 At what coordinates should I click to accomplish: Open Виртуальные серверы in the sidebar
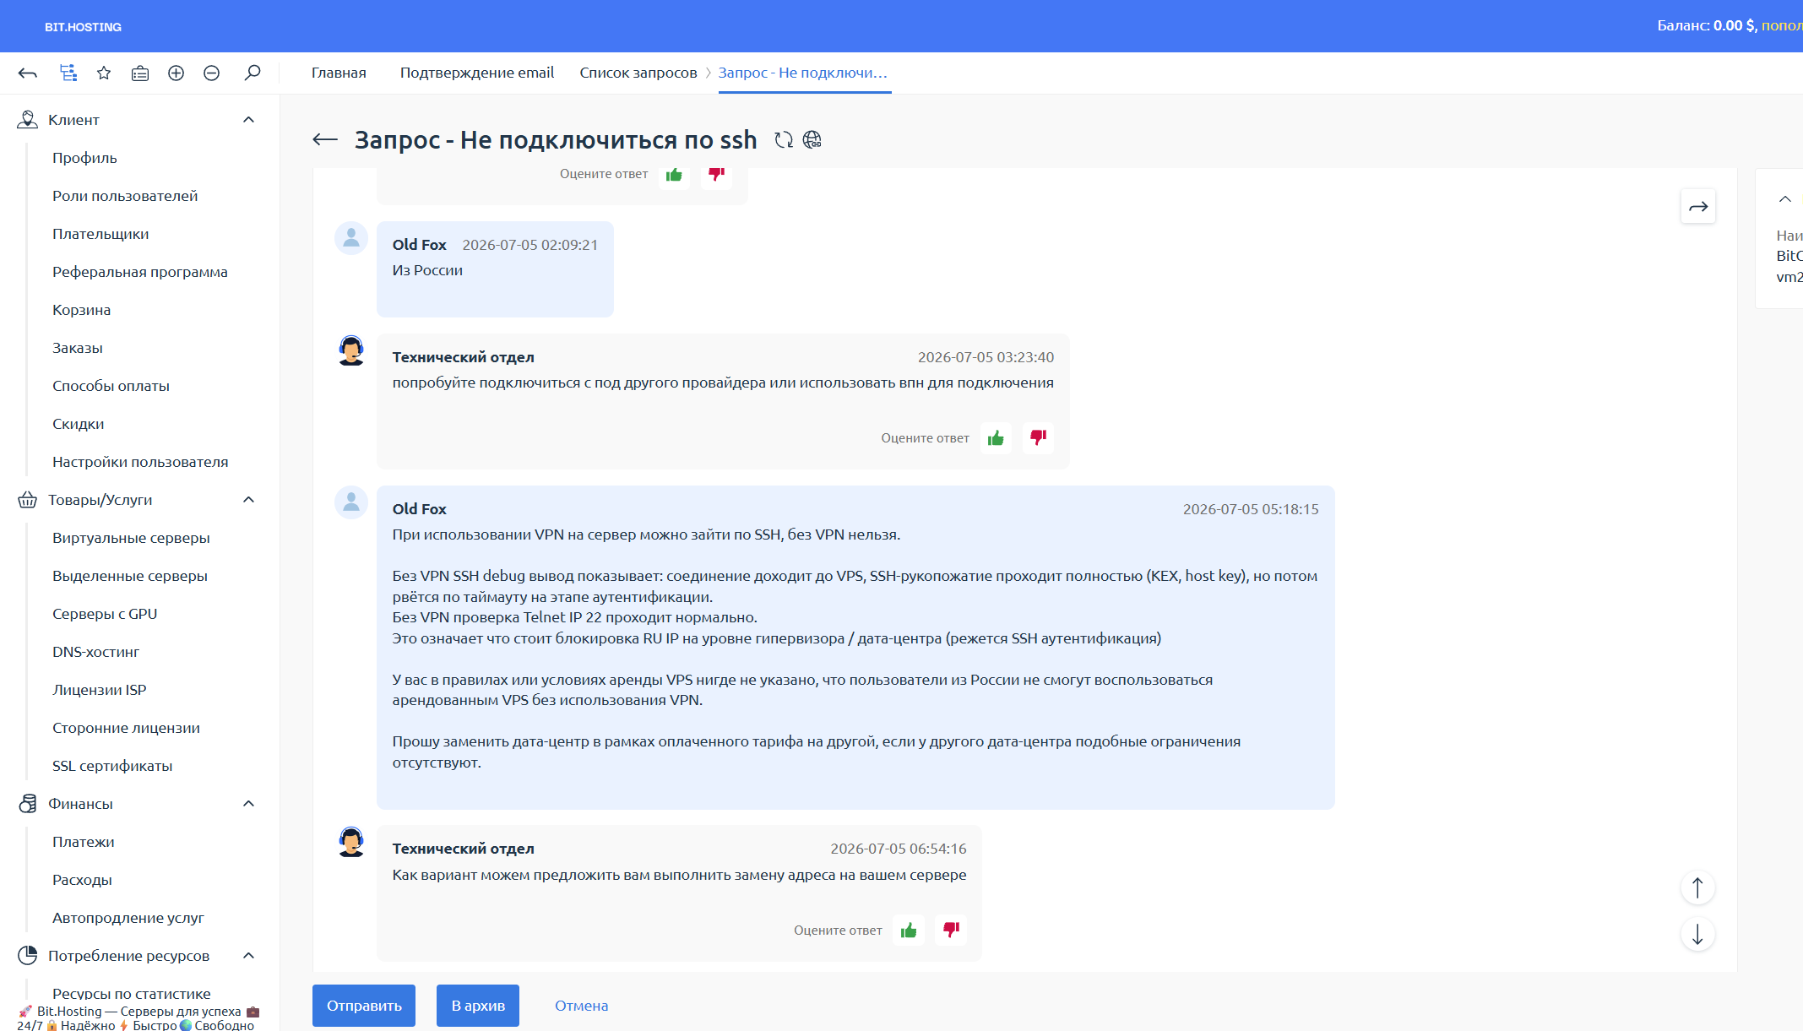131,538
